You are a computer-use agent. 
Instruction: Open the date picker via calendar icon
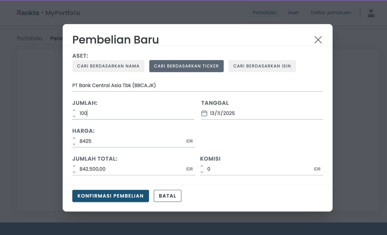pyautogui.click(x=204, y=113)
